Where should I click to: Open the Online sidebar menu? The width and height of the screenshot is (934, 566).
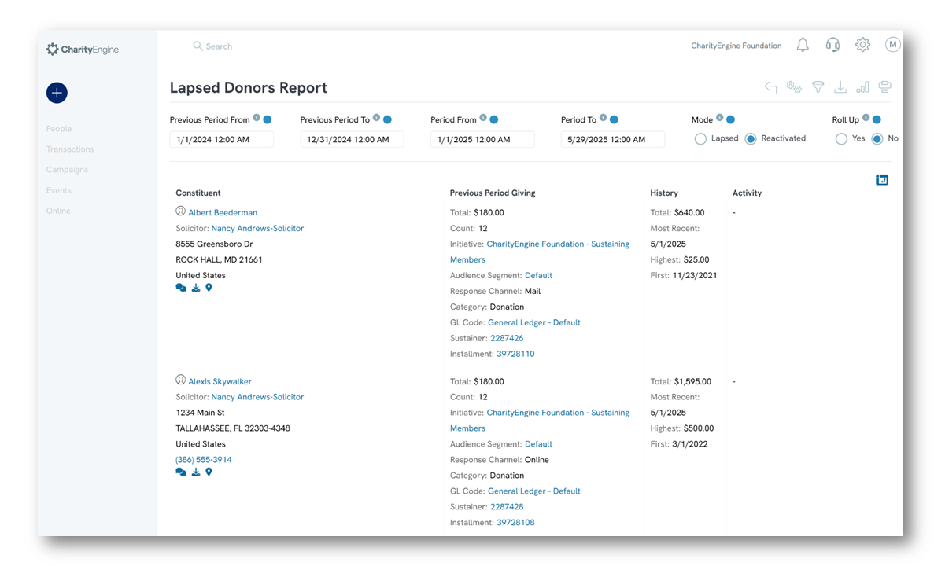58,211
